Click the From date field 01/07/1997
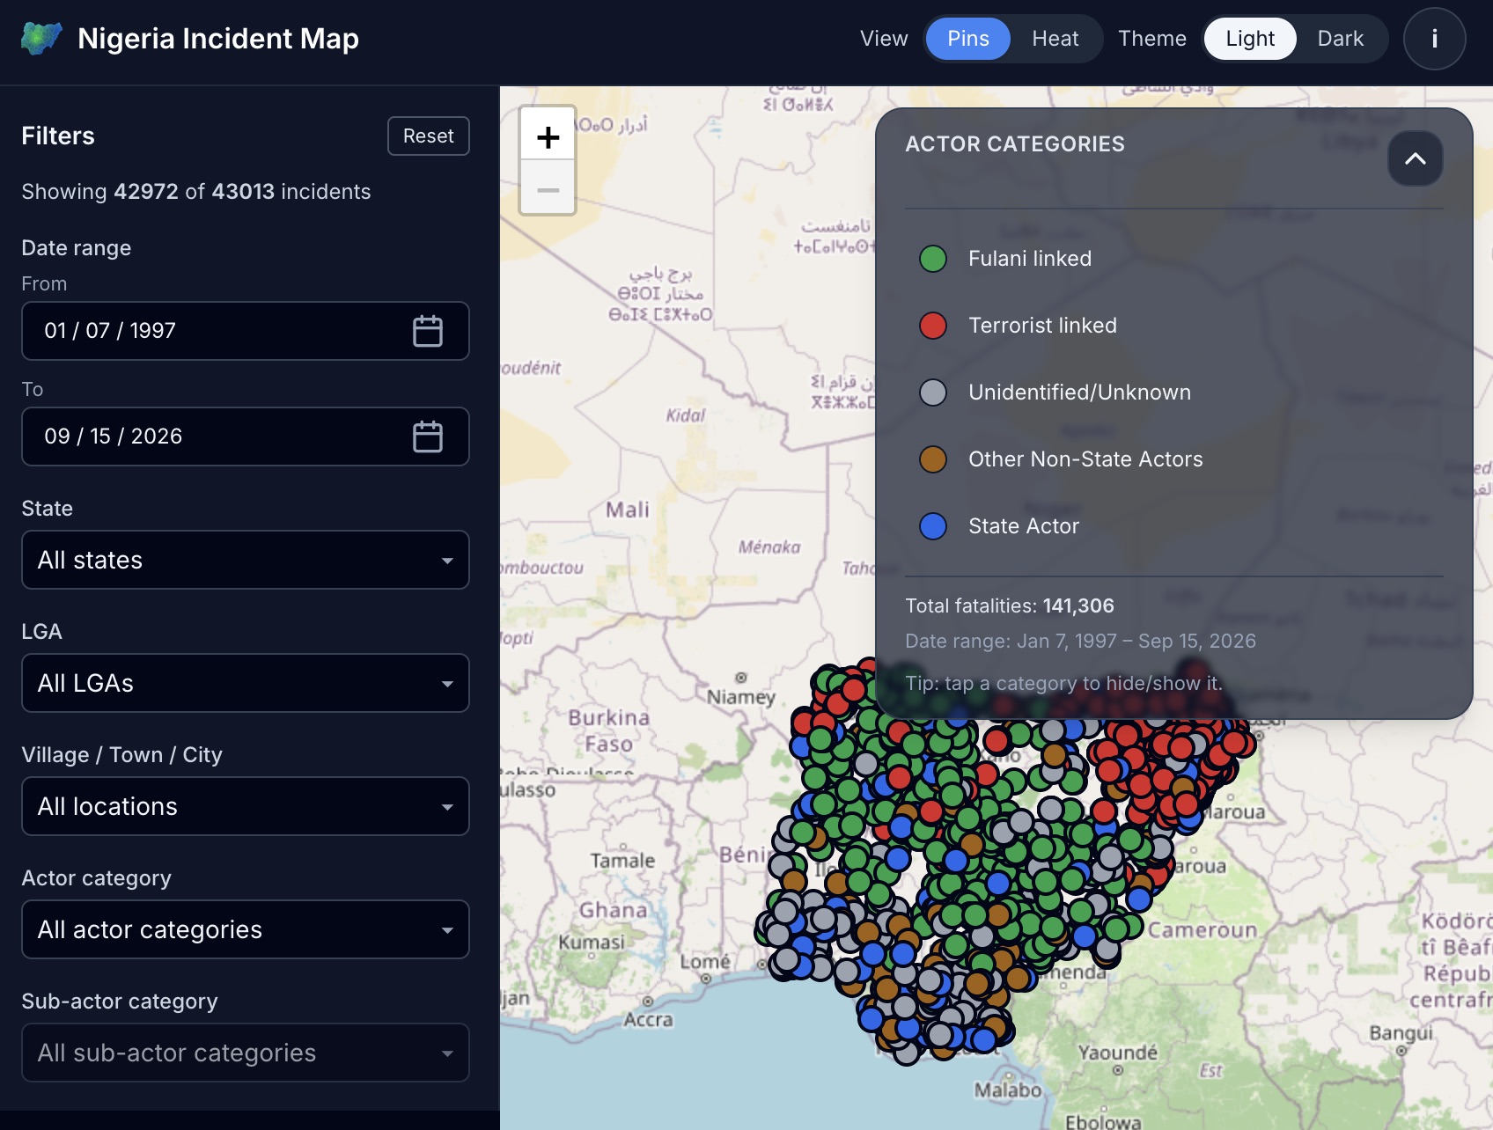The height and width of the screenshot is (1130, 1493). (x=246, y=331)
